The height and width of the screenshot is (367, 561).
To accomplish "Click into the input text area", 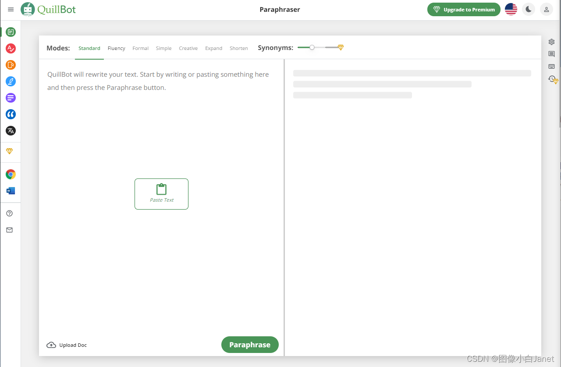I will [x=161, y=197].
